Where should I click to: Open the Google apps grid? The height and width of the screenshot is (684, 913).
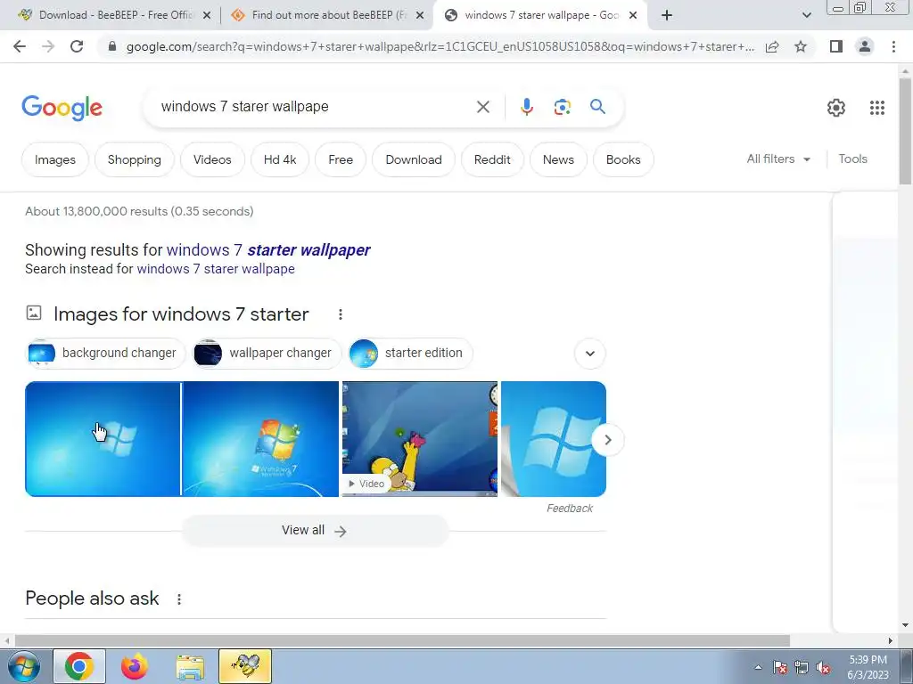877,108
